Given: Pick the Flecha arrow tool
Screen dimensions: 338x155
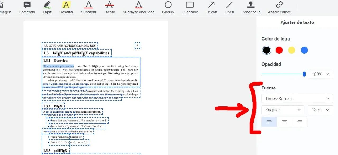Looking at the screenshot, I should click(211, 8).
